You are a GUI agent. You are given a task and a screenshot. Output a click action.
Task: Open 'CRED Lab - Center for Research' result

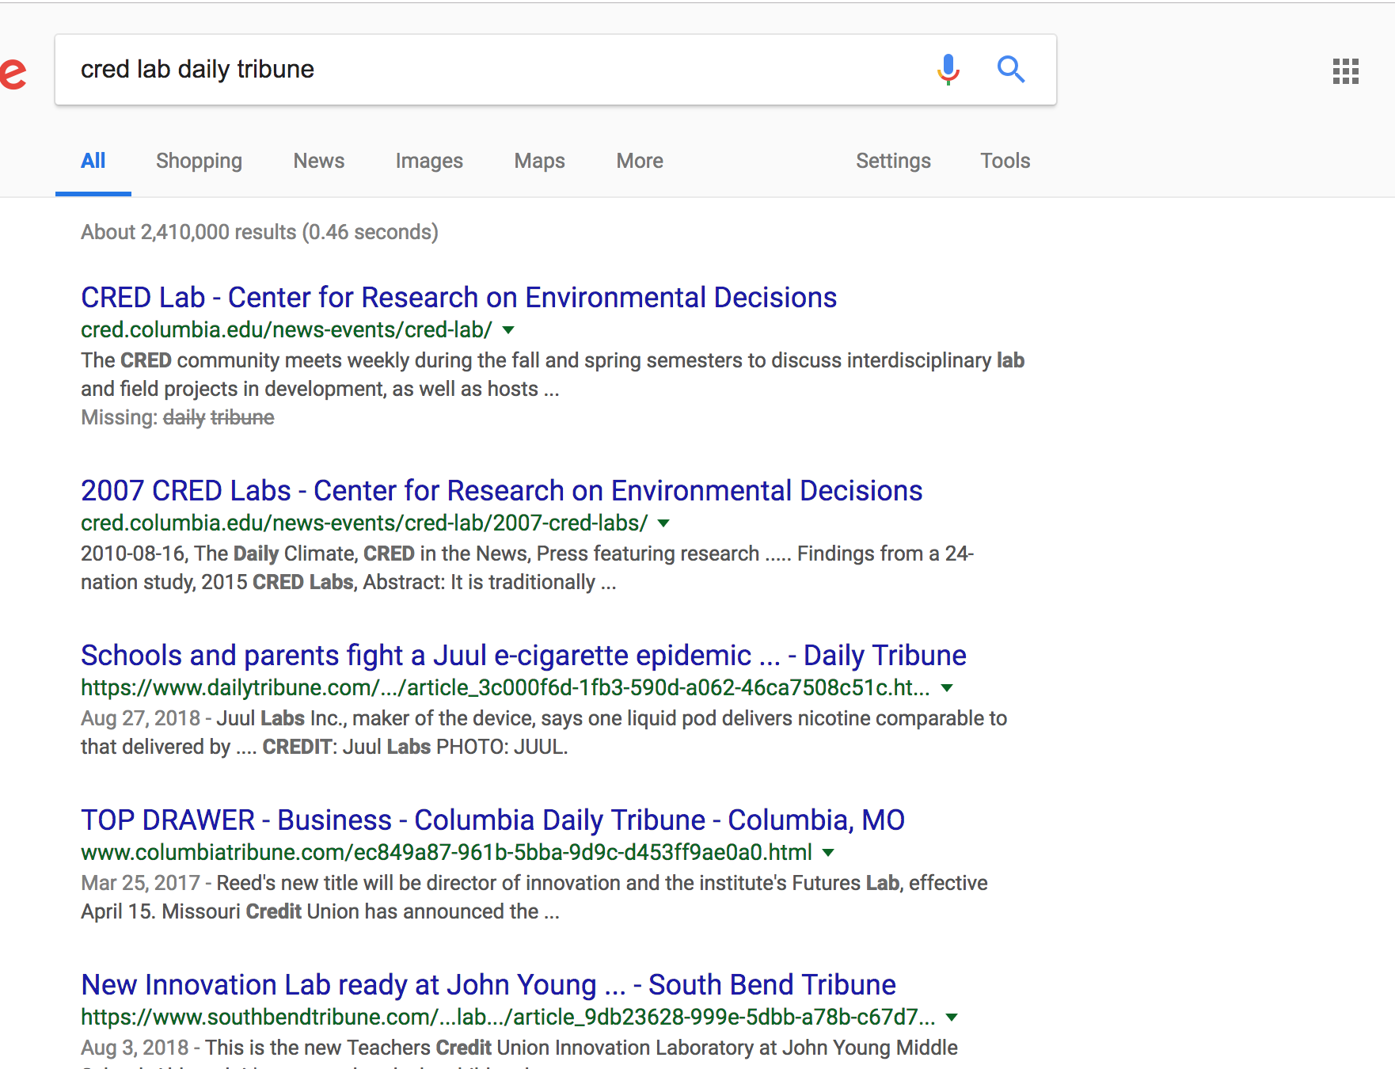(459, 298)
